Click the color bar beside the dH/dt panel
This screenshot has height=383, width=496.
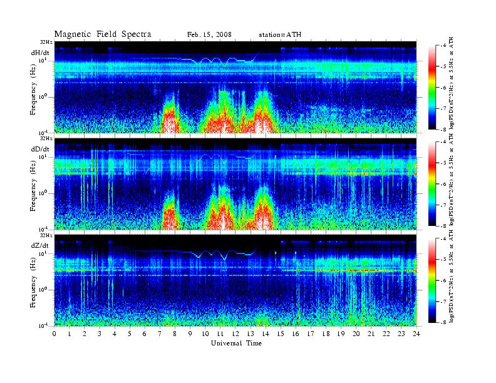tap(432, 88)
